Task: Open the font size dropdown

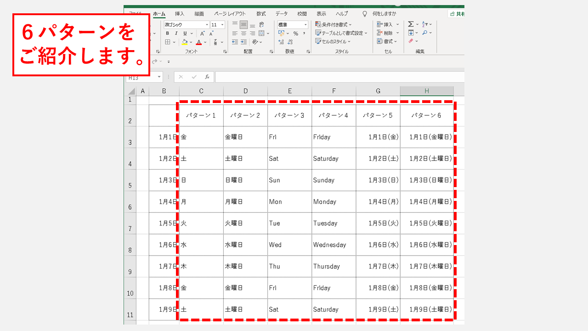Action: pos(222,25)
